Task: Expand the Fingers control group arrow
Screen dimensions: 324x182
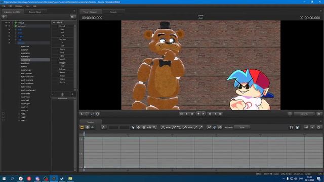Action: [9, 36]
